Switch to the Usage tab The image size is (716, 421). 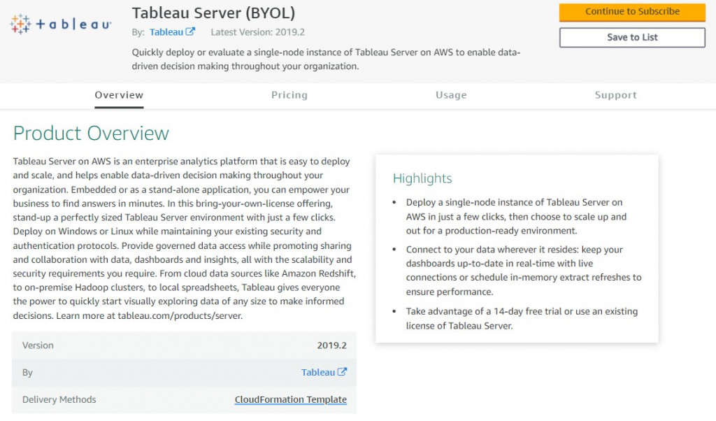click(451, 95)
